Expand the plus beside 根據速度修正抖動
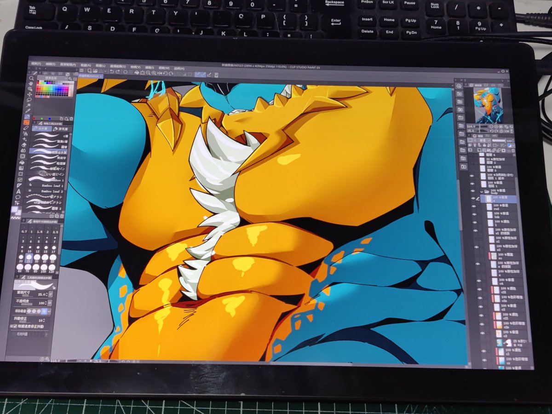Image resolution: width=552 pixels, height=414 pixels. tap(11, 326)
